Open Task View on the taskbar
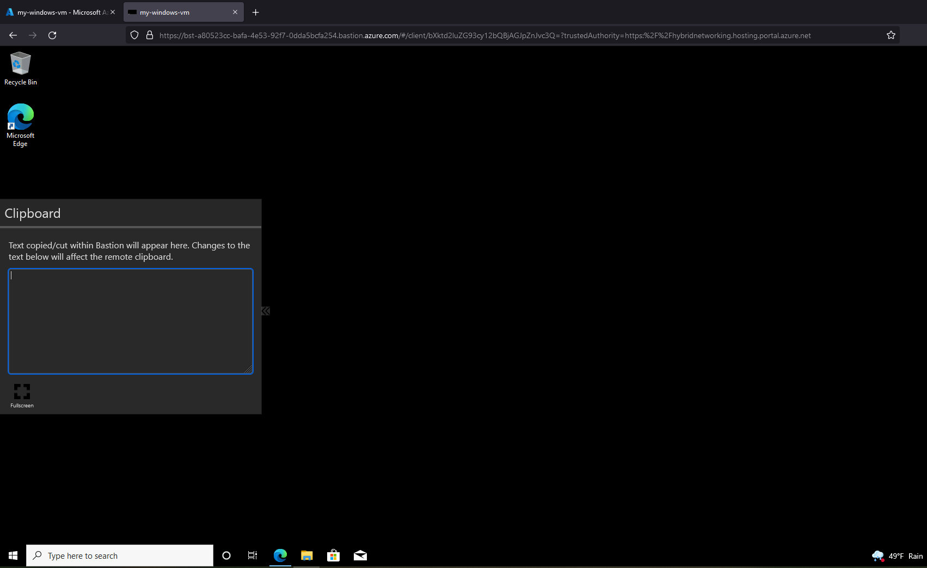The height and width of the screenshot is (568, 927). [253, 555]
